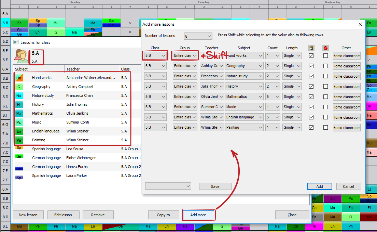Select the Mathematics 'Ma' subject icon

pos(19,114)
